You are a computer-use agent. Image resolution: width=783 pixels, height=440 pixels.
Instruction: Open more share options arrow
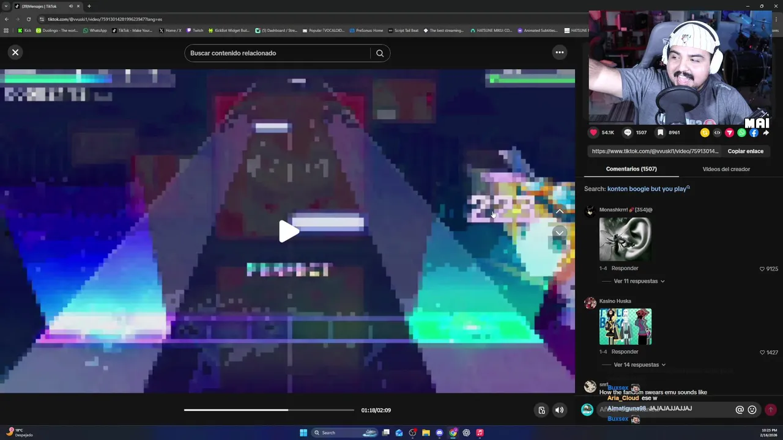pyautogui.click(x=766, y=133)
